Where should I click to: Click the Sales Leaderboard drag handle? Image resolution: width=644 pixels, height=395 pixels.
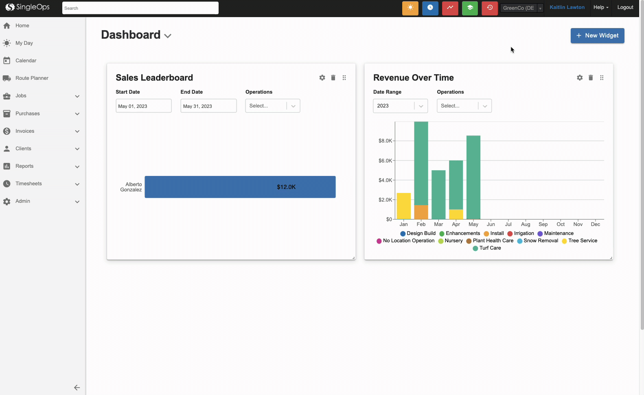coord(344,78)
